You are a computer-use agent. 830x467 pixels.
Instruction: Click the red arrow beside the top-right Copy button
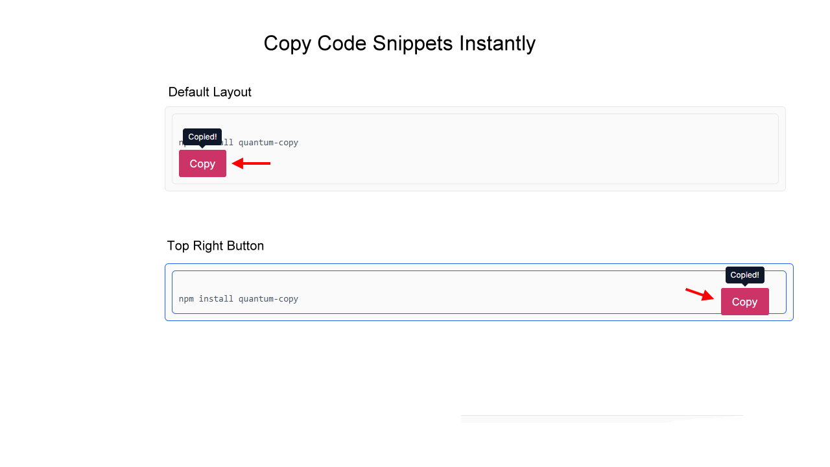click(x=700, y=293)
